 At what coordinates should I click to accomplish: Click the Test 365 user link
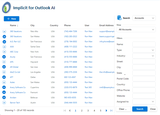tap(88, 87)
